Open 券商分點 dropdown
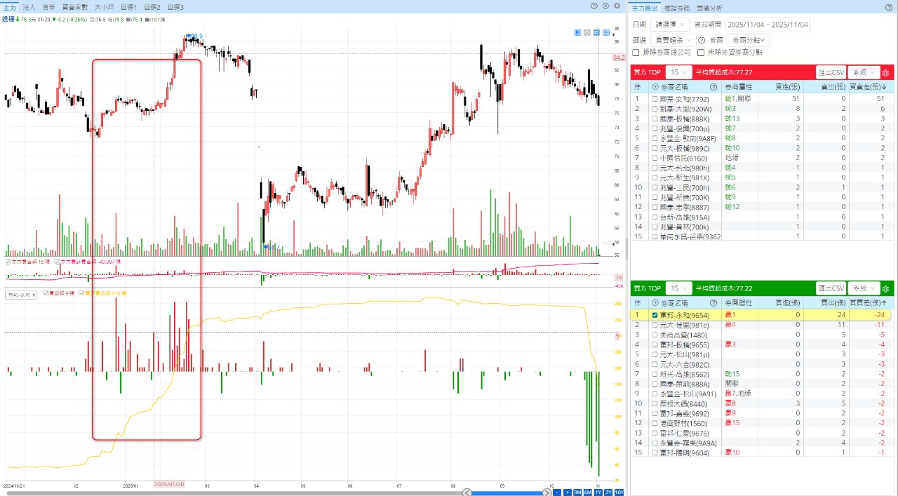The width and height of the screenshot is (898, 496). tap(750, 41)
